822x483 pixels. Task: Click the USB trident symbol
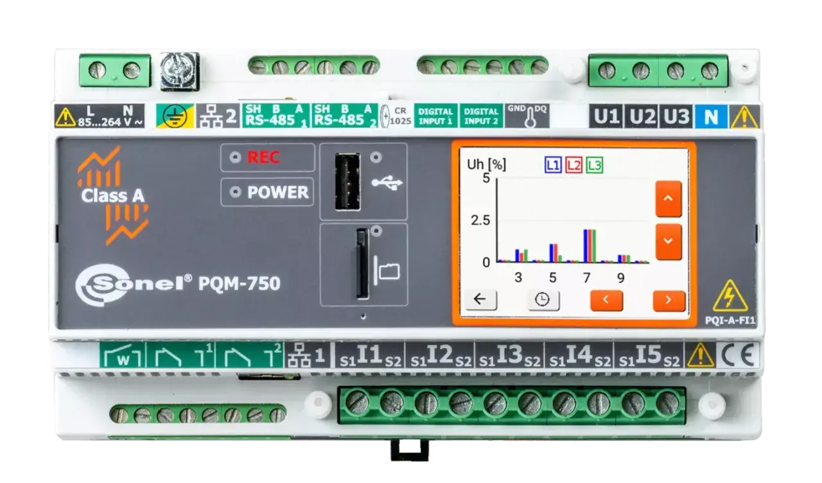(388, 184)
